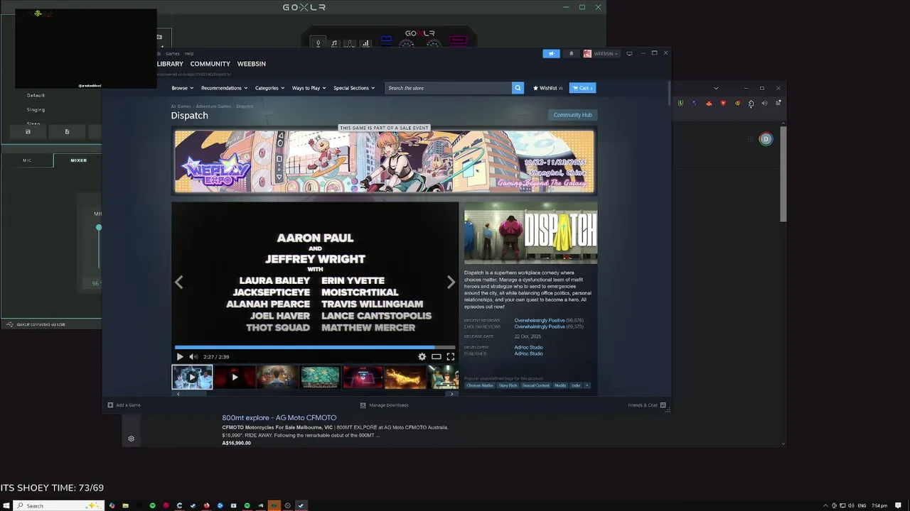Click the Google account avatar D
910x511 pixels.
766,139
